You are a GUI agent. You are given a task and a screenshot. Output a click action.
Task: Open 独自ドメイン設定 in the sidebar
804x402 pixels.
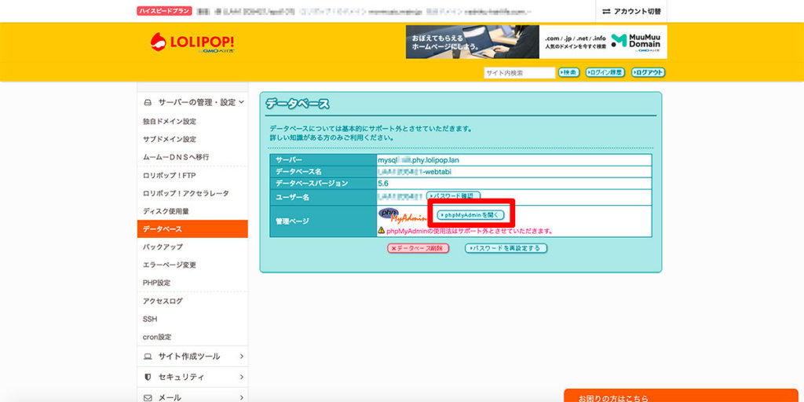tap(170, 122)
